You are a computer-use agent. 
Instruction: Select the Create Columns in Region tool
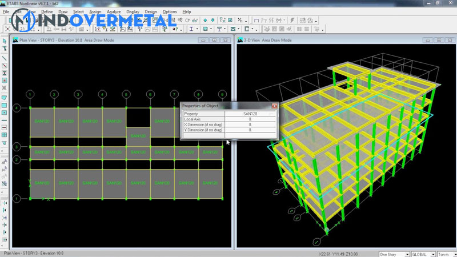5,73
